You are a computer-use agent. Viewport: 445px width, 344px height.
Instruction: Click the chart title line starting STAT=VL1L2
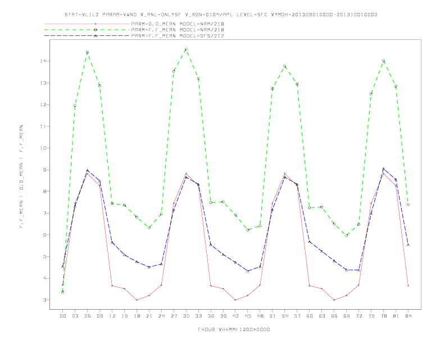point(221,15)
